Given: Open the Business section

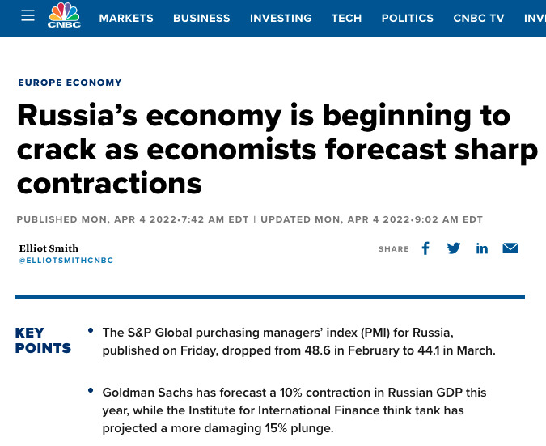Looking at the screenshot, I should 201,18.
